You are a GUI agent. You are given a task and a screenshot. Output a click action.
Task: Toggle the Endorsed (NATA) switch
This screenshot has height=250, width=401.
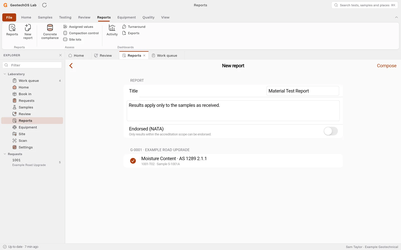pyautogui.click(x=331, y=131)
